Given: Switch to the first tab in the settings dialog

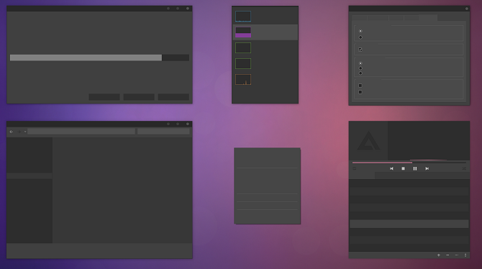Looking at the screenshot, I should pos(360,18).
